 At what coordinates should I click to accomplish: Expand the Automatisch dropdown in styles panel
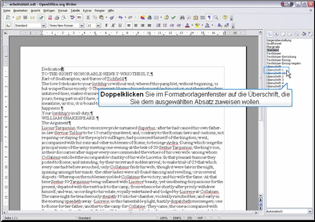310,211
